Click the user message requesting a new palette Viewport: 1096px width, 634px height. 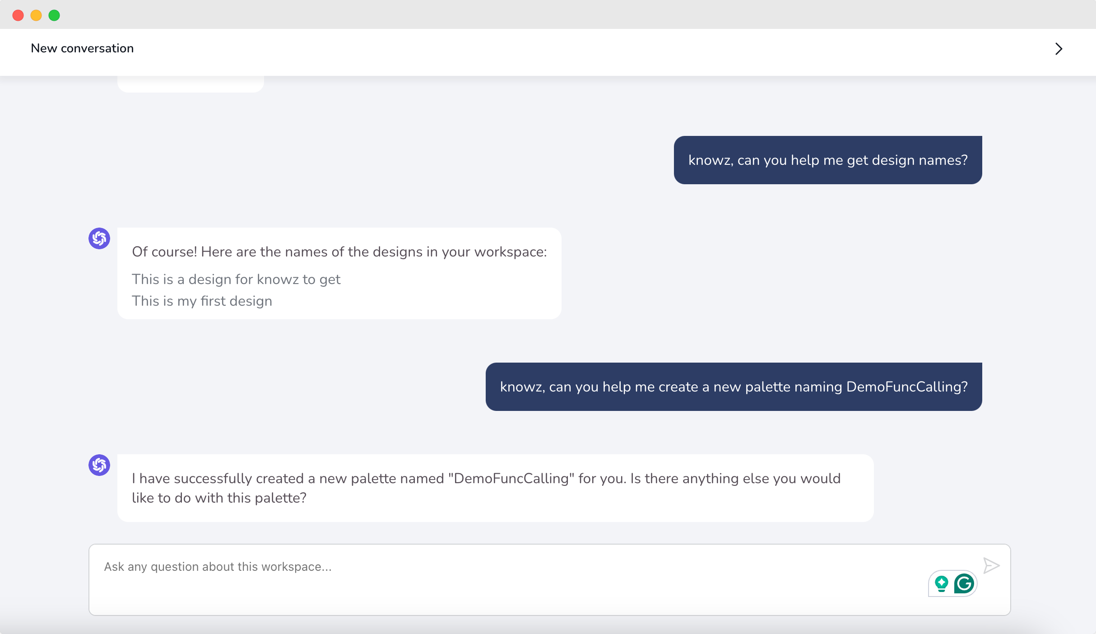click(x=734, y=387)
